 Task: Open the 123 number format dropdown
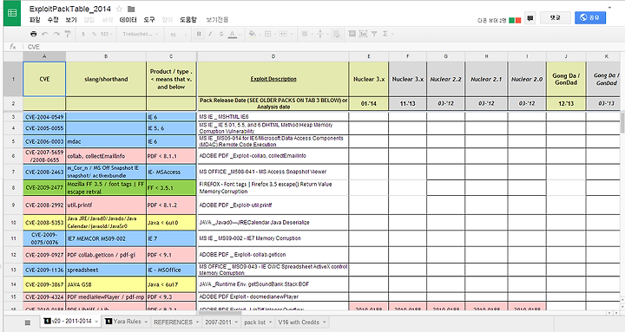tap(106, 34)
